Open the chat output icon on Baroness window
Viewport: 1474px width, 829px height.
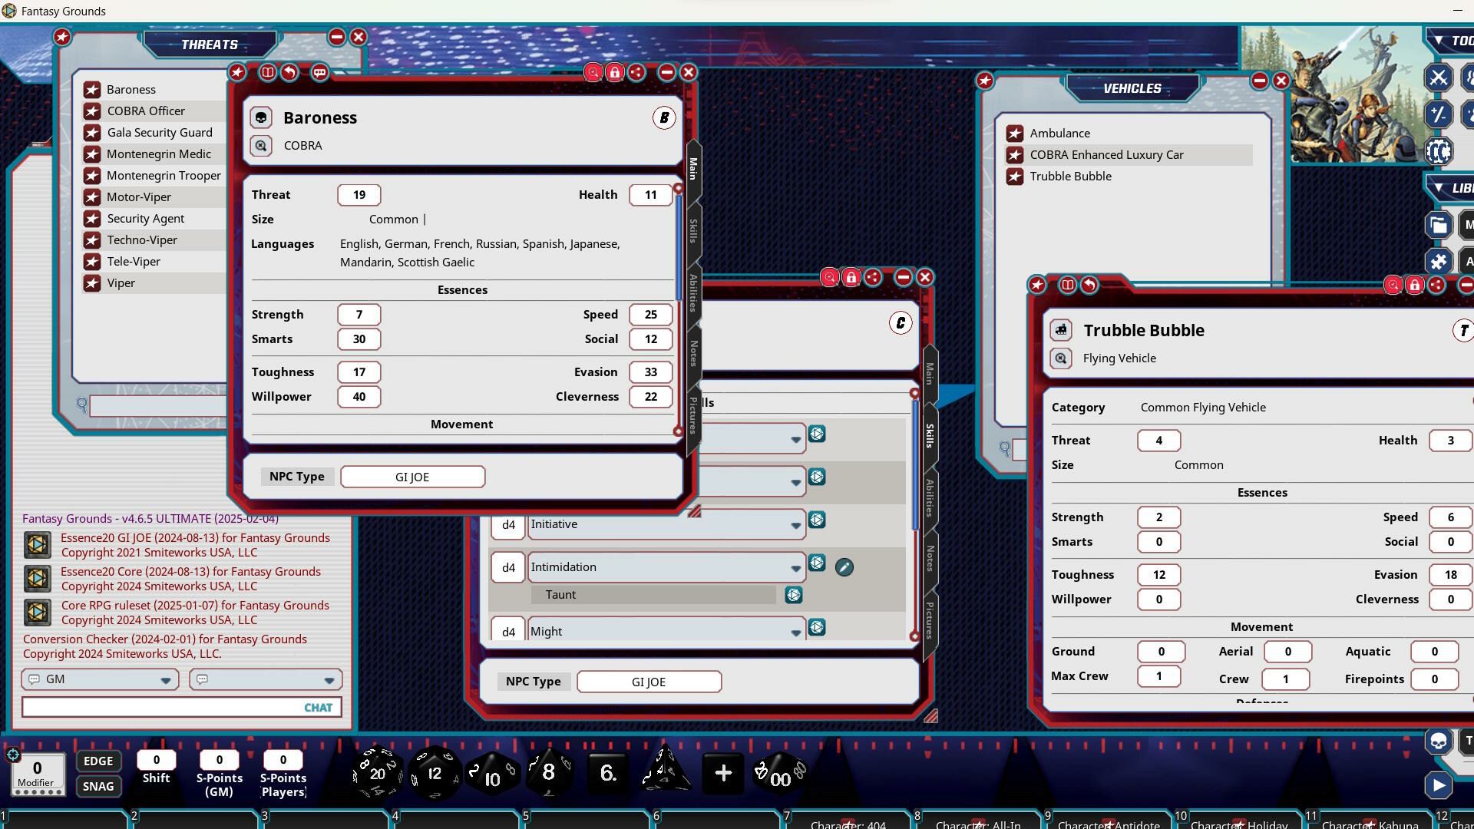(319, 72)
